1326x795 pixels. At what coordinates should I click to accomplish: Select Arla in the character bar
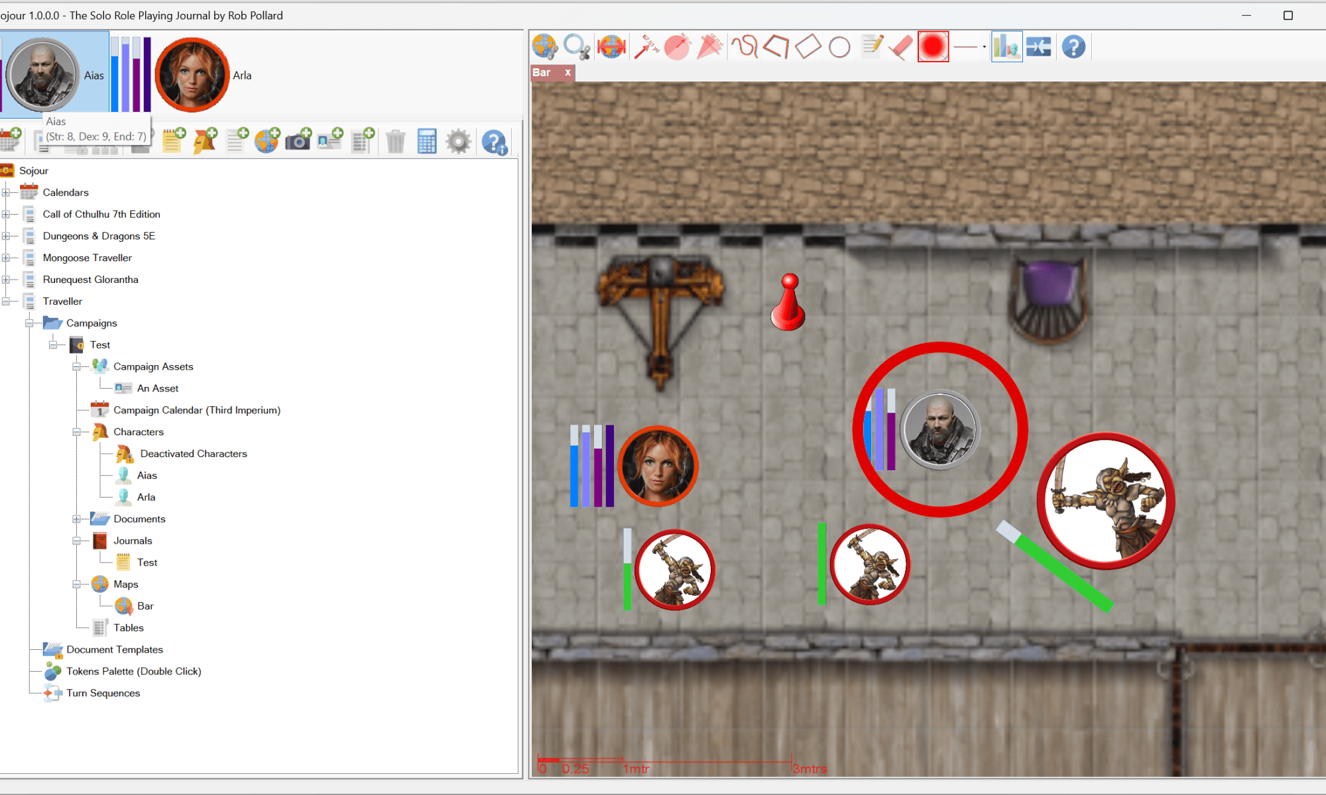pyautogui.click(x=192, y=75)
